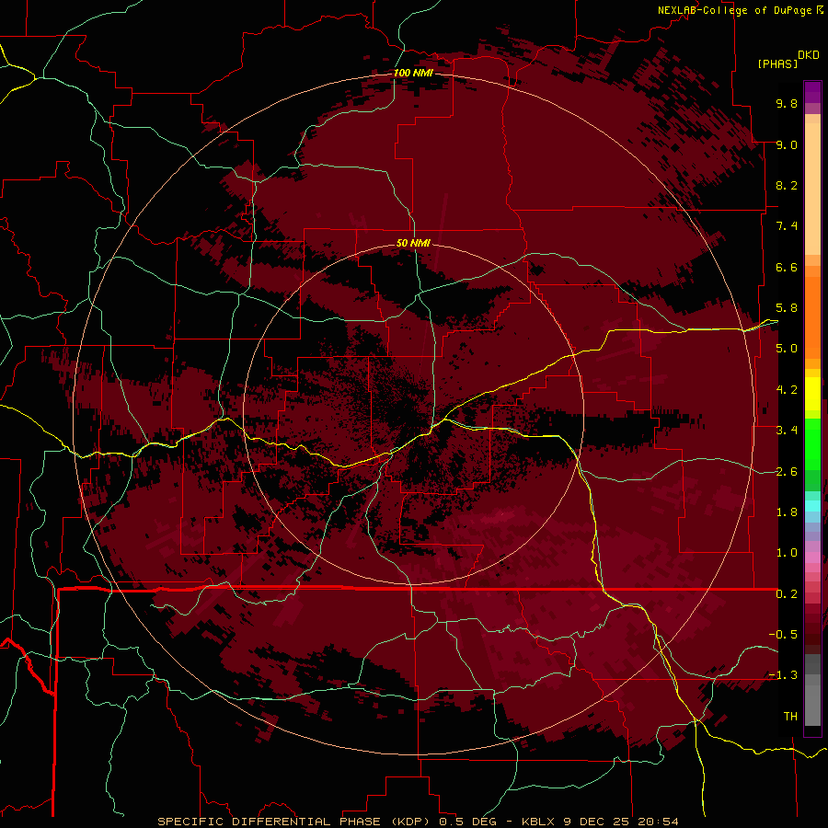Viewport: 828px width, 828px height.
Task: Pick the pink segment of the color bar
Action: (812, 558)
